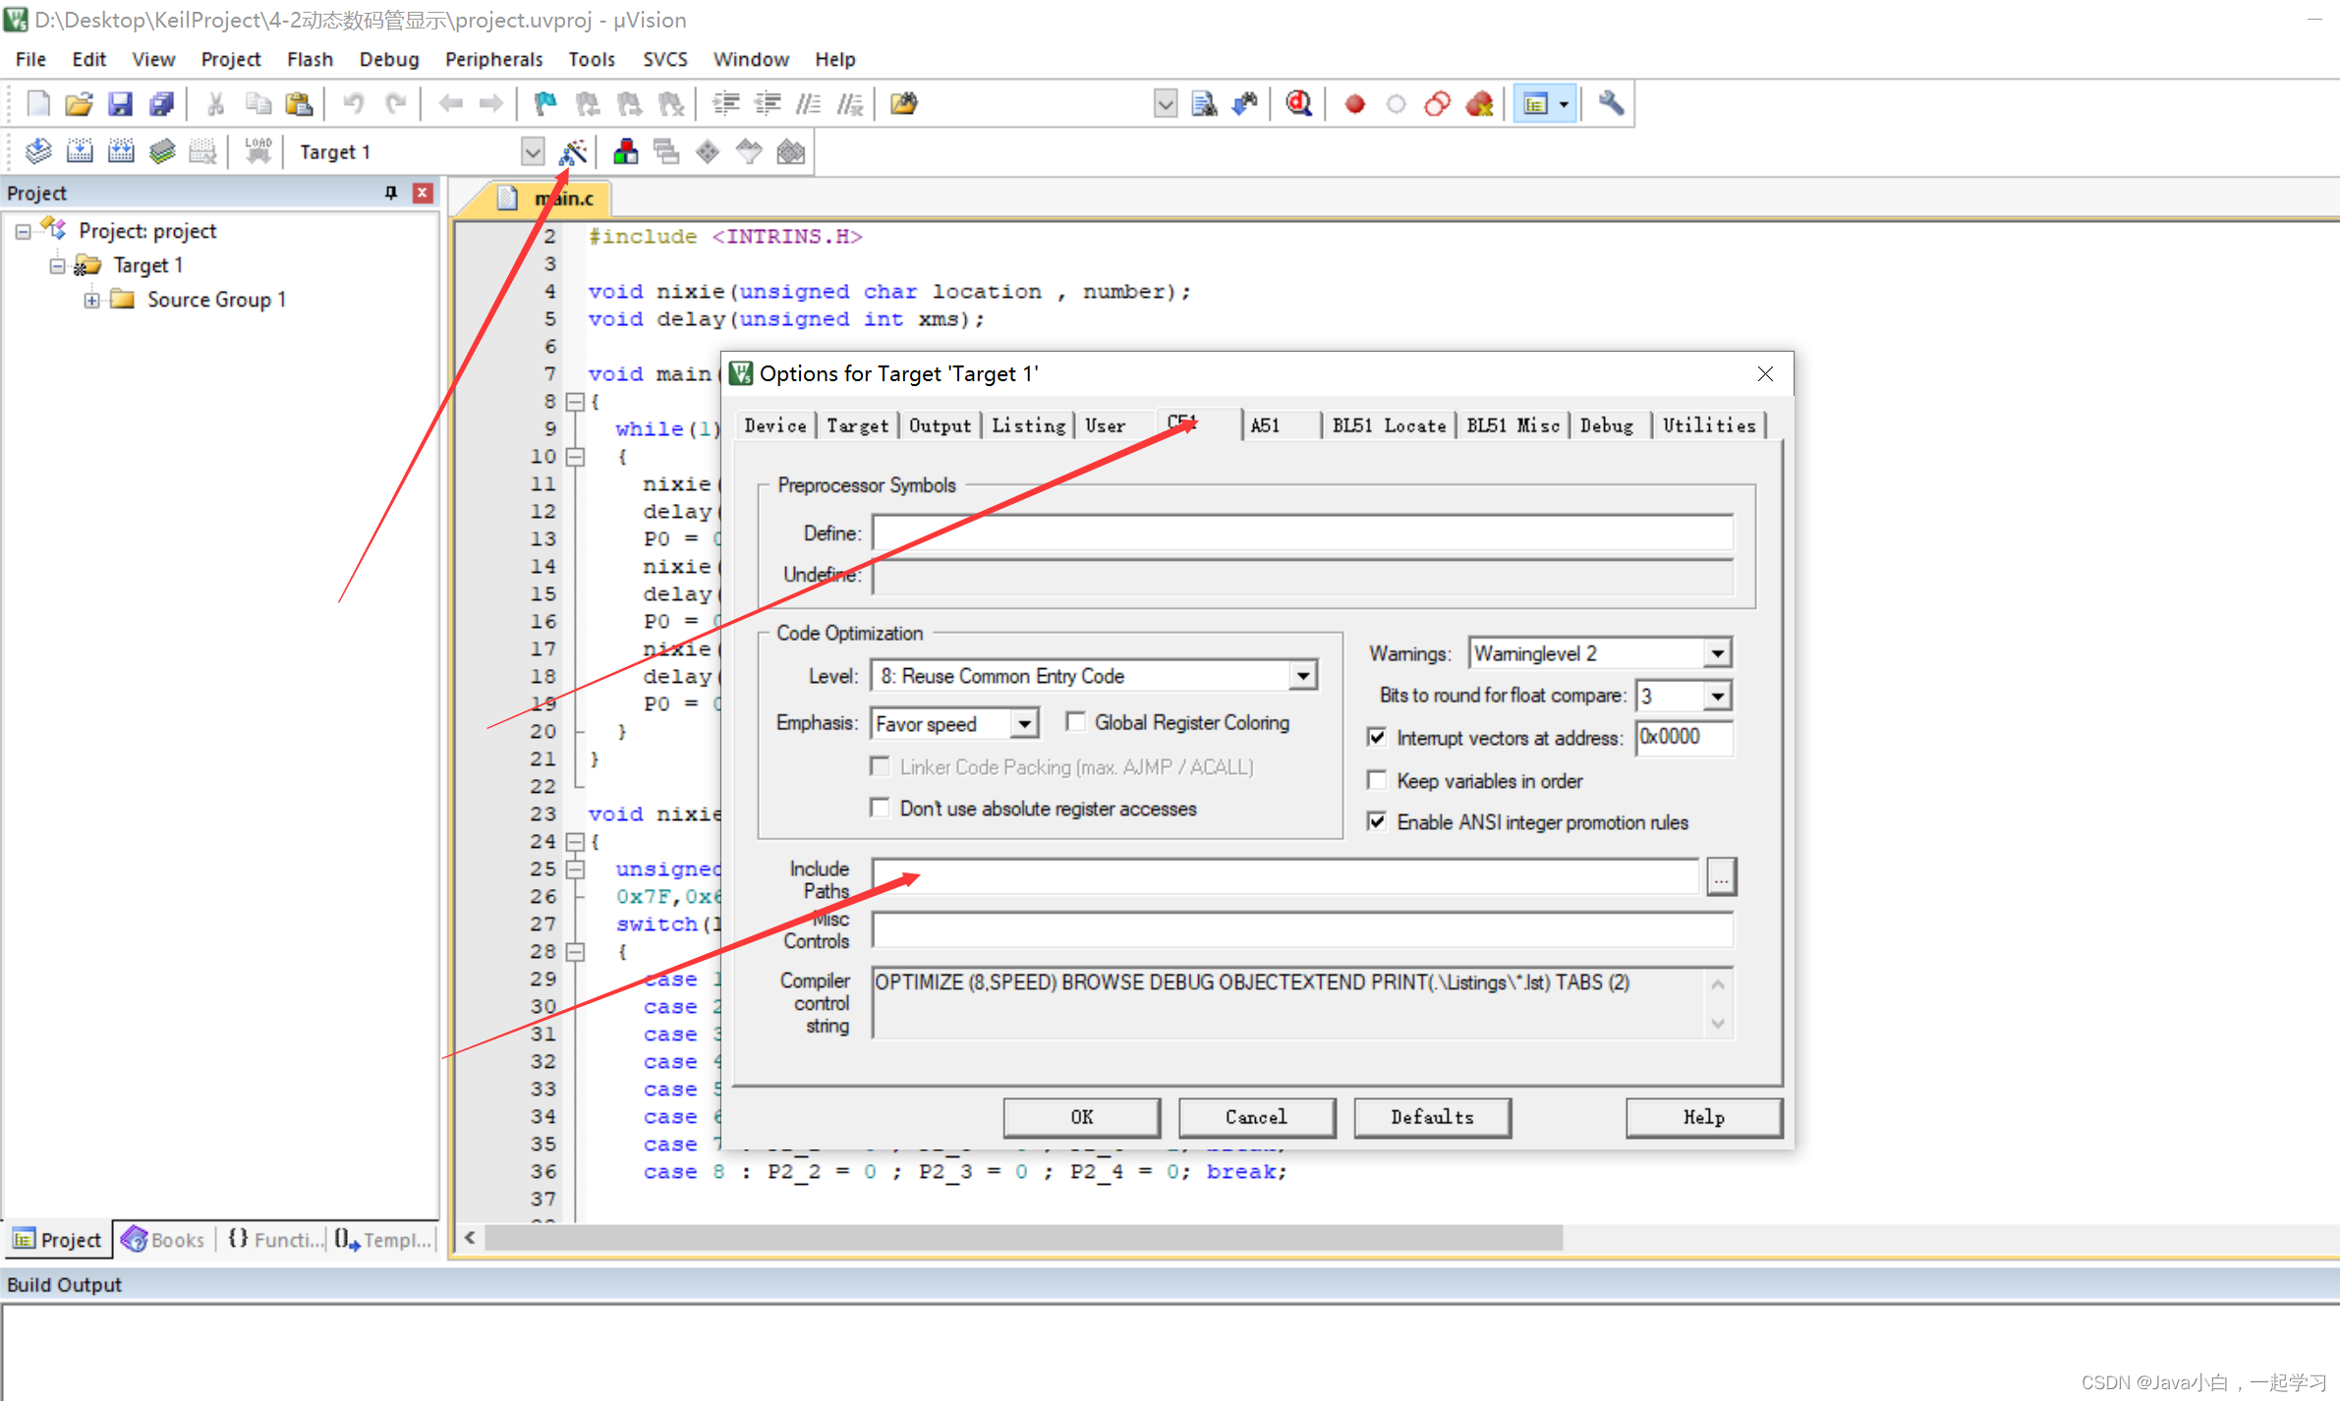Open the Flash menu
The width and height of the screenshot is (2340, 1401).
(x=310, y=59)
